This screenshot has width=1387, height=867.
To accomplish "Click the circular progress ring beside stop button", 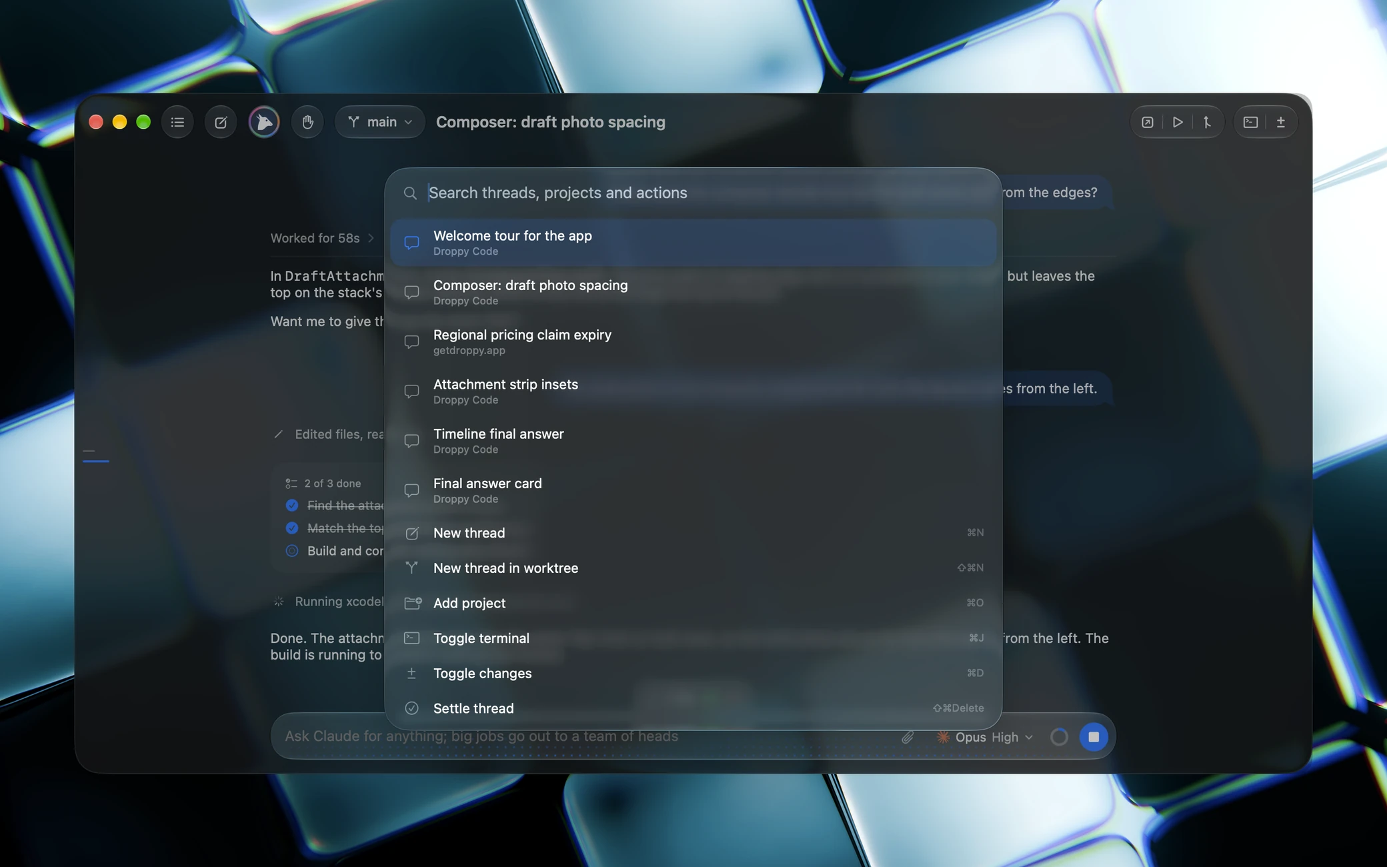I will click(1059, 737).
